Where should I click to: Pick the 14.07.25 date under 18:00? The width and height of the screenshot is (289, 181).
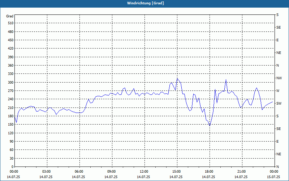(x=208, y=177)
